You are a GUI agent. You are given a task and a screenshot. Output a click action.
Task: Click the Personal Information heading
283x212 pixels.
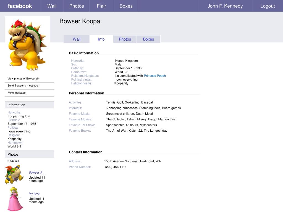click(87, 93)
